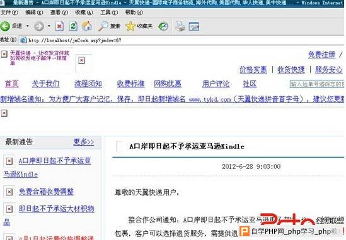Click the History clock icon
The image size is (346, 240).
pyautogui.click(x=163, y=26)
